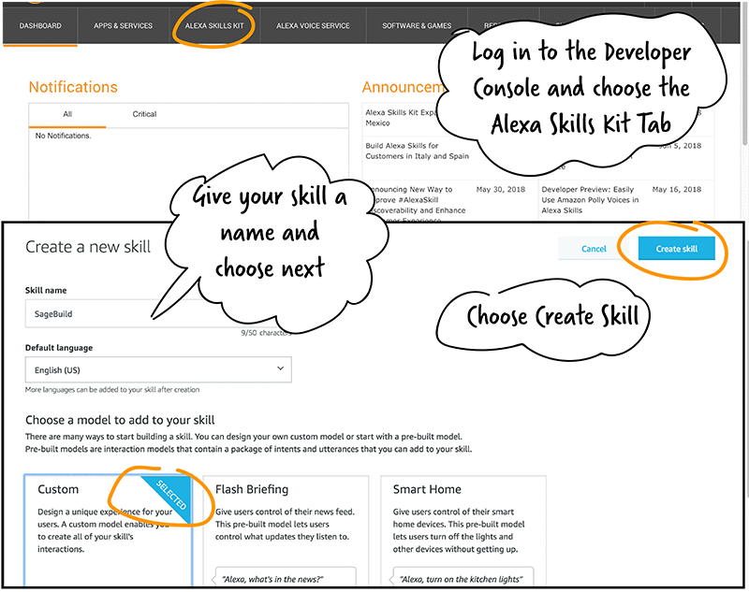
Task: Select the Critical notifications tab
Action: click(x=144, y=114)
